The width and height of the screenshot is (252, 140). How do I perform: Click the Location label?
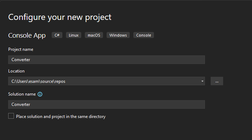(16, 71)
